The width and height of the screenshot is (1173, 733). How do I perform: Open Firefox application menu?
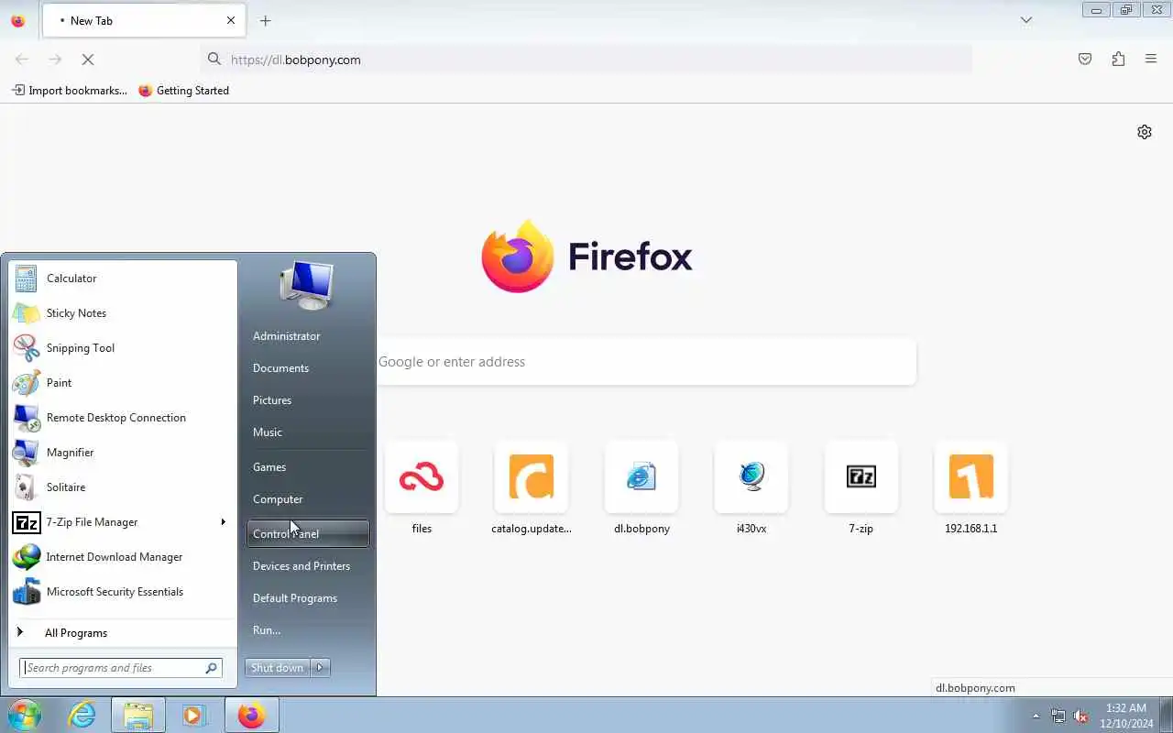point(1151,60)
